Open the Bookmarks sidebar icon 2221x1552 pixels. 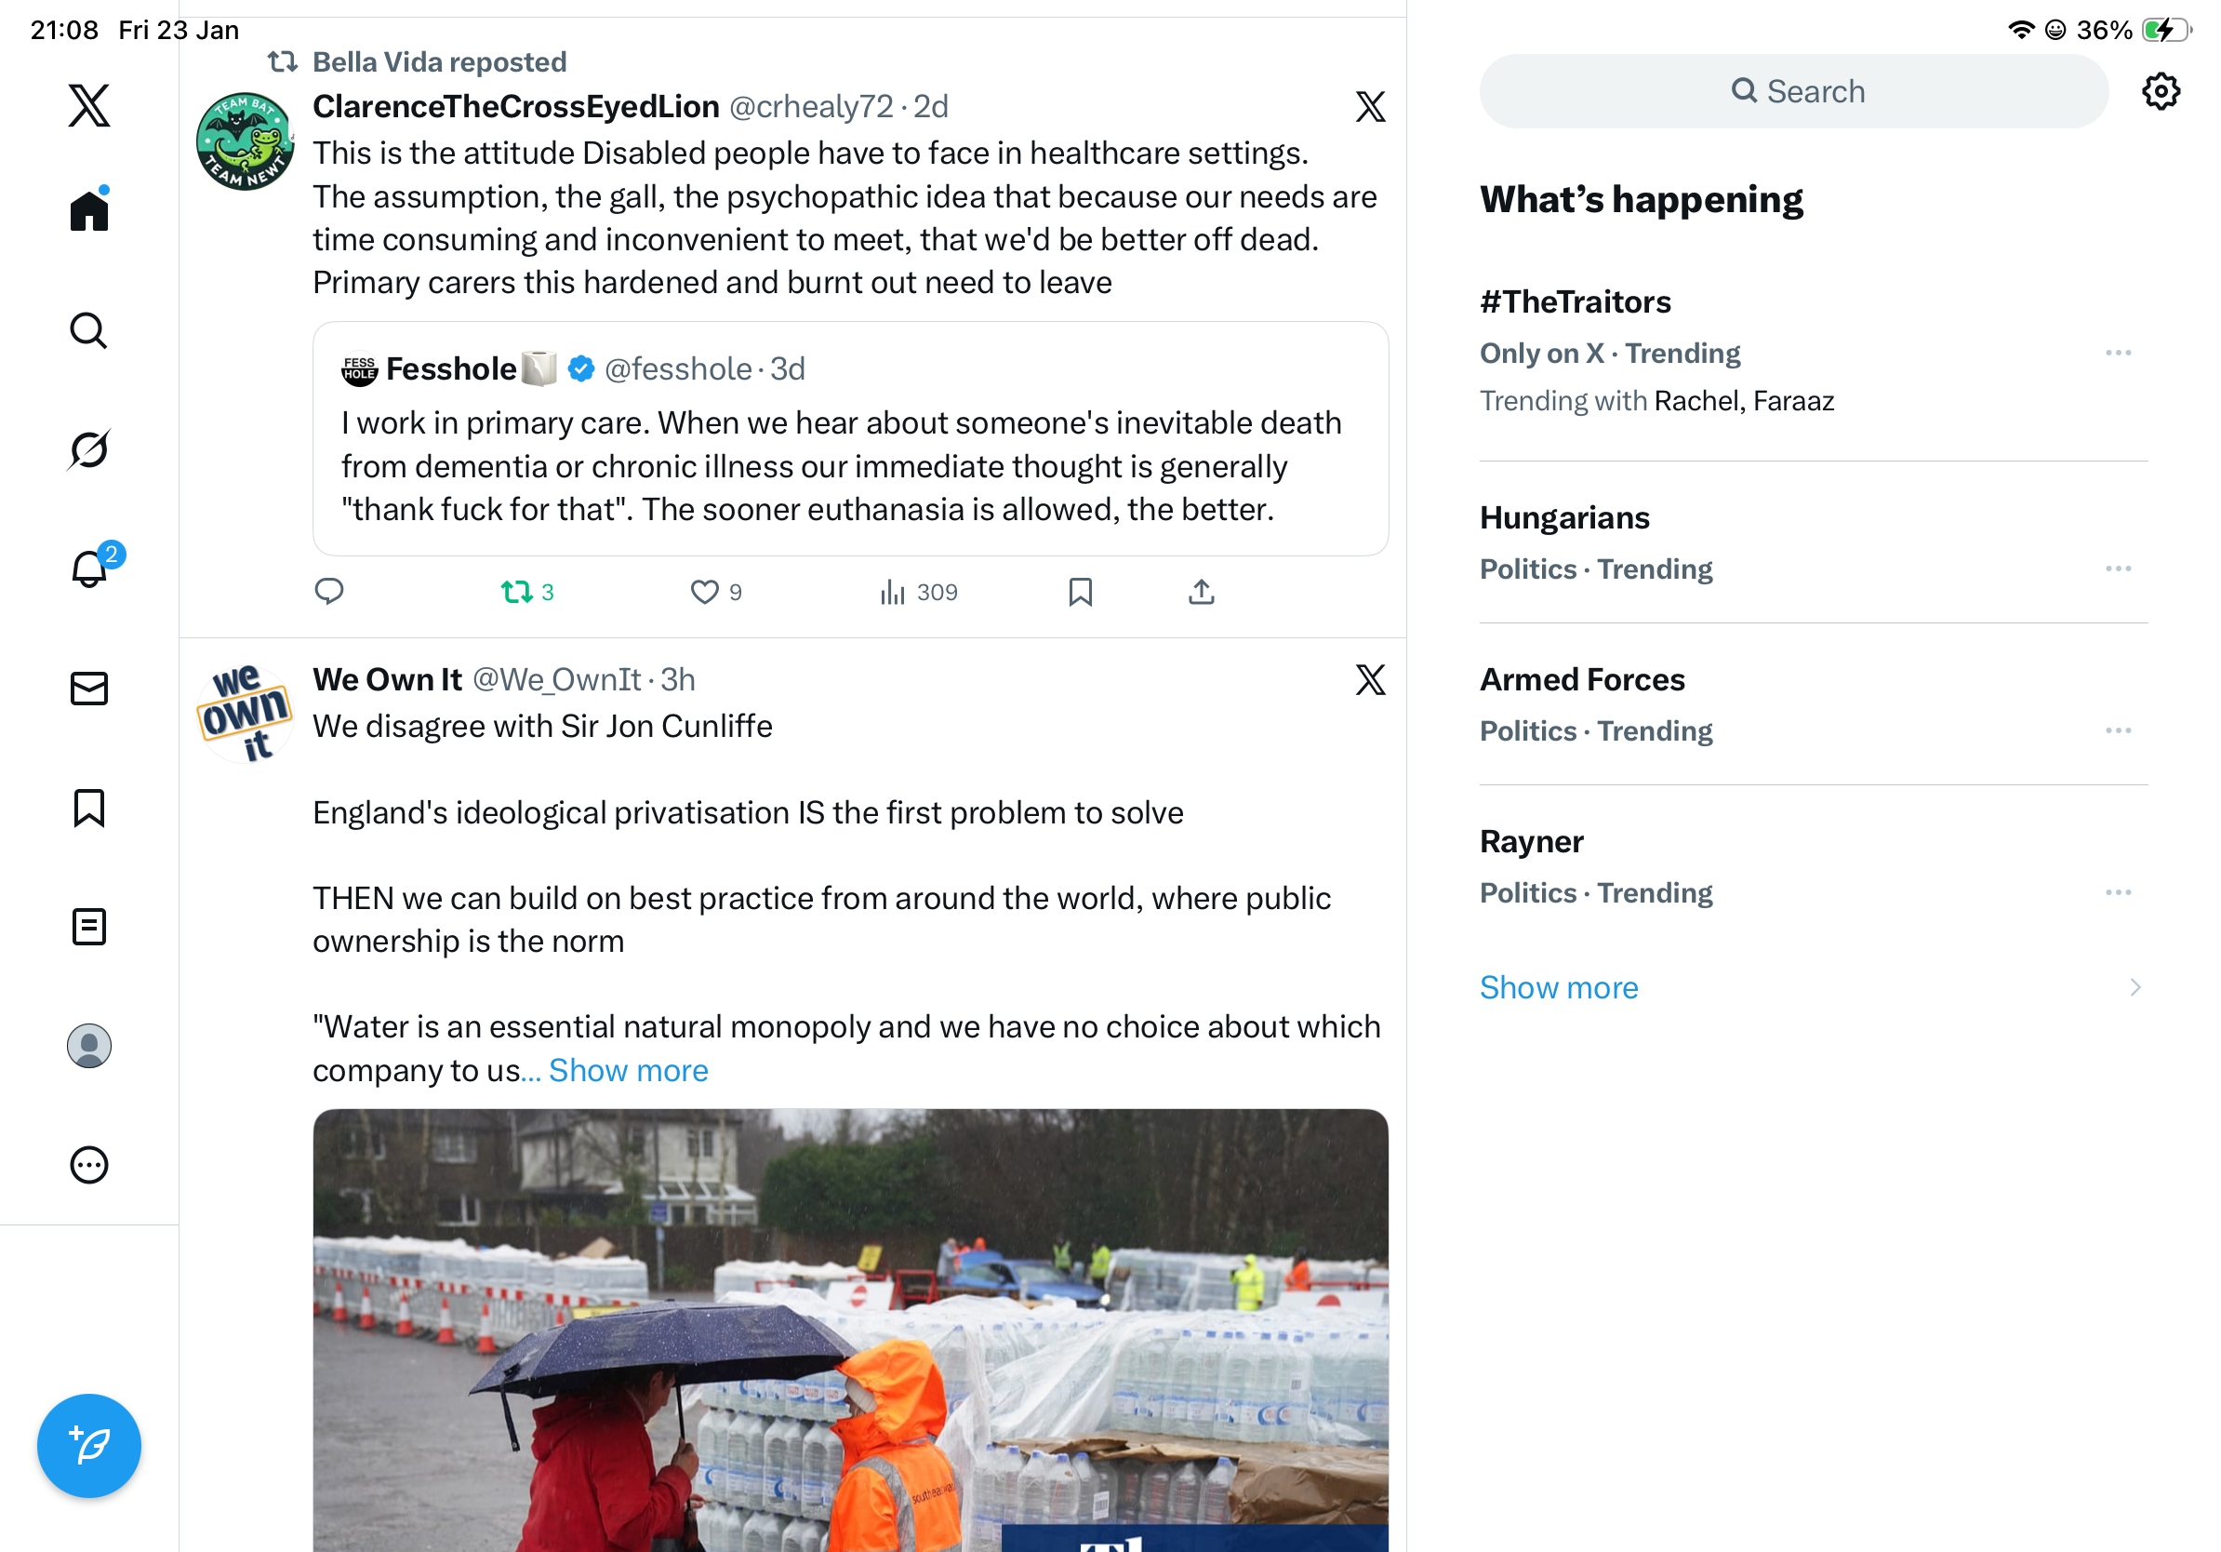point(89,808)
